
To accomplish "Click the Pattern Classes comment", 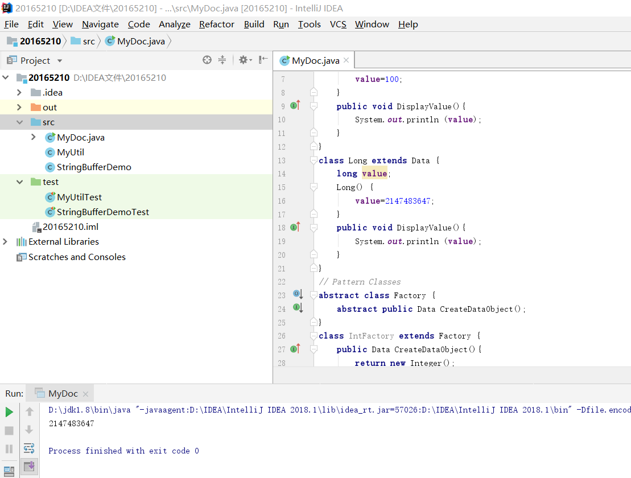I will coord(360,282).
